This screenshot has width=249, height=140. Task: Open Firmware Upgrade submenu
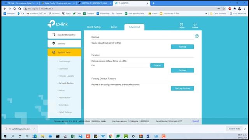point(66,76)
